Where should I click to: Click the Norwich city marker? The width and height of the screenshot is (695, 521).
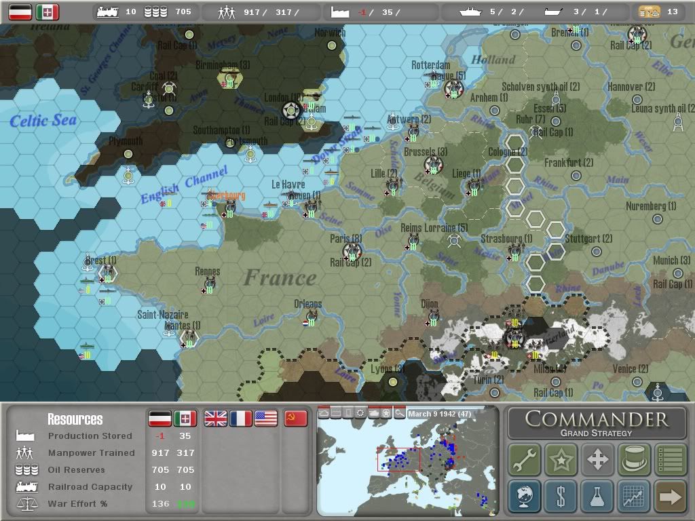tap(331, 45)
